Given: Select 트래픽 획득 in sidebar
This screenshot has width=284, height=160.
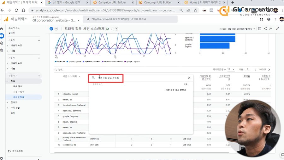Looking at the screenshot, I should [19, 97].
